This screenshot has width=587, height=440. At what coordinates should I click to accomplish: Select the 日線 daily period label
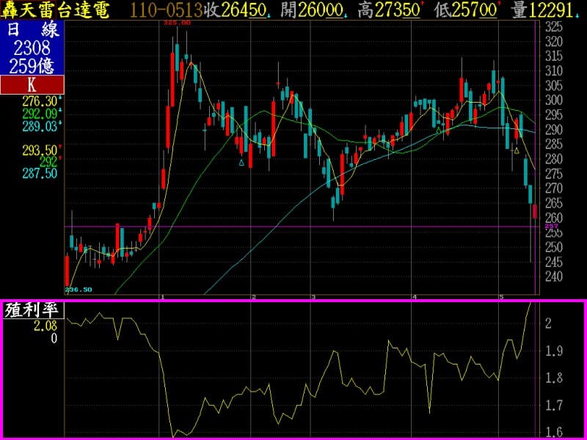click(32, 31)
